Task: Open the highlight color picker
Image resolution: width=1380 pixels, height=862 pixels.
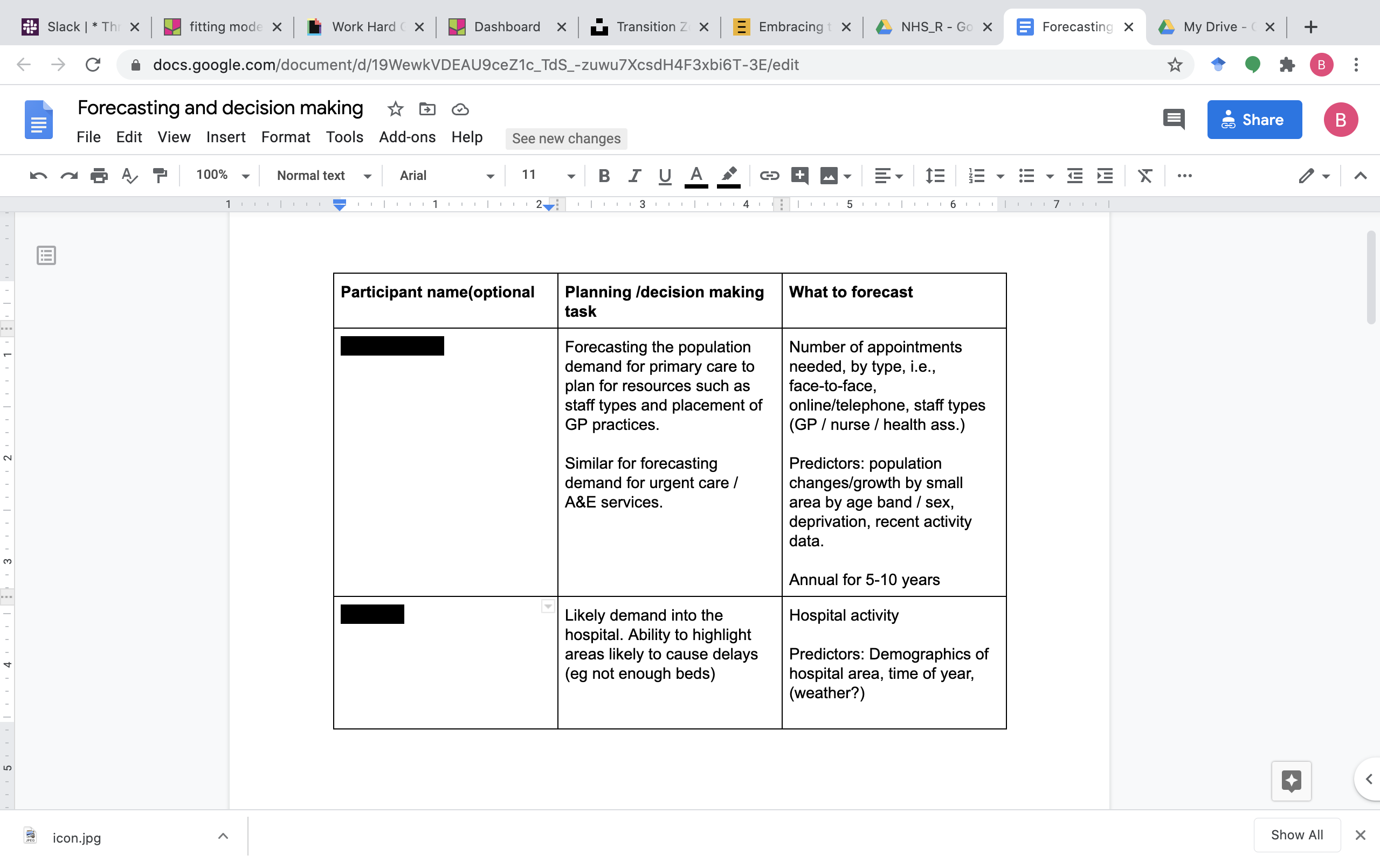Action: (x=728, y=176)
